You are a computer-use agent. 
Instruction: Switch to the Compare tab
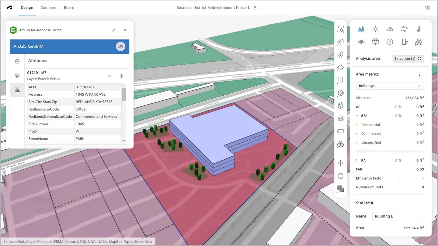click(48, 8)
